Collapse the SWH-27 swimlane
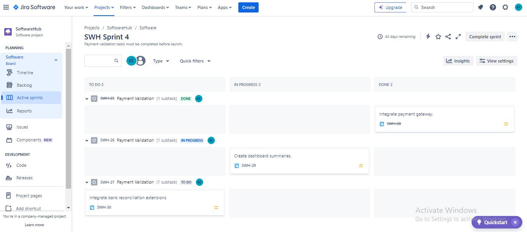 (87, 182)
